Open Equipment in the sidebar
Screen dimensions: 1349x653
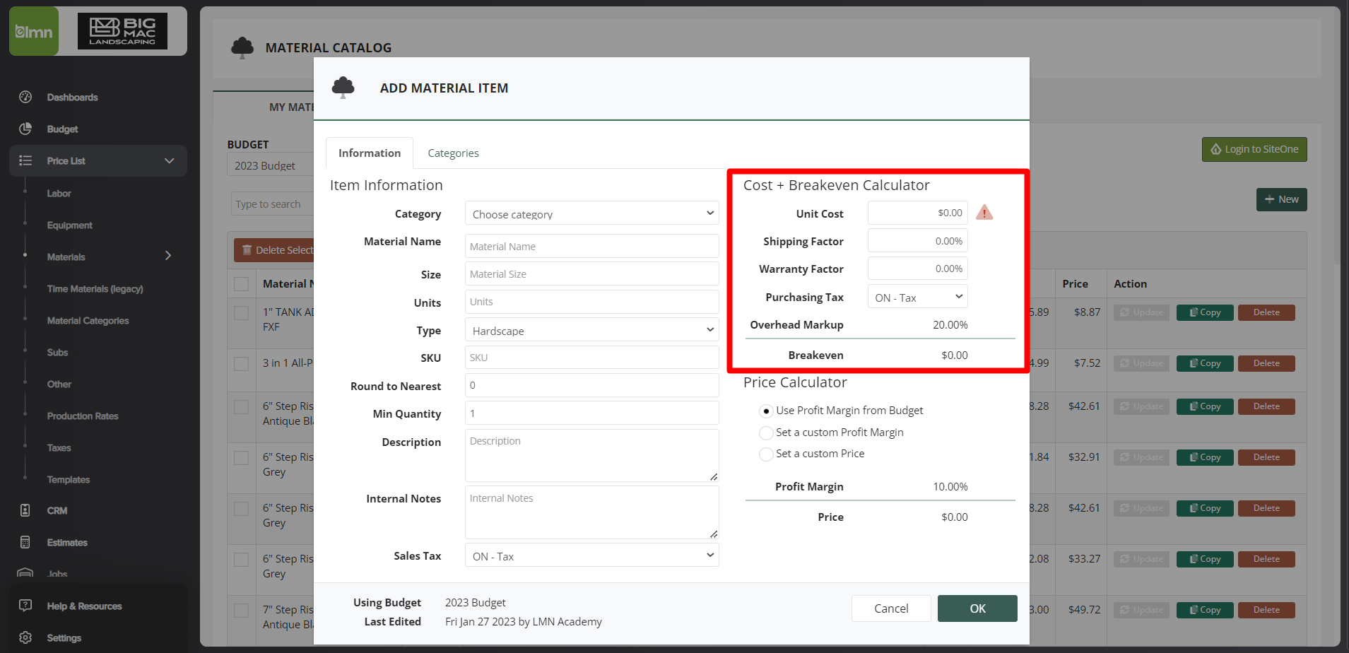pos(69,225)
